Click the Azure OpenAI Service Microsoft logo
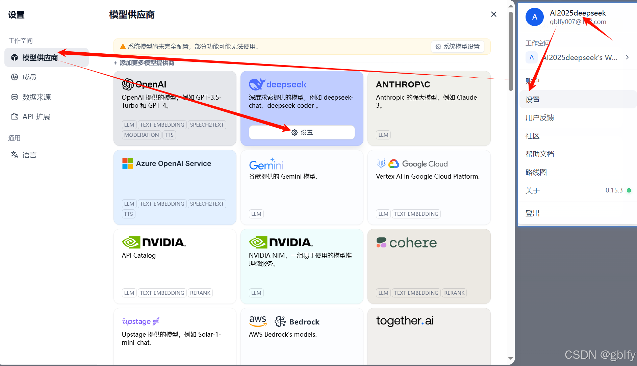 [128, 163]
